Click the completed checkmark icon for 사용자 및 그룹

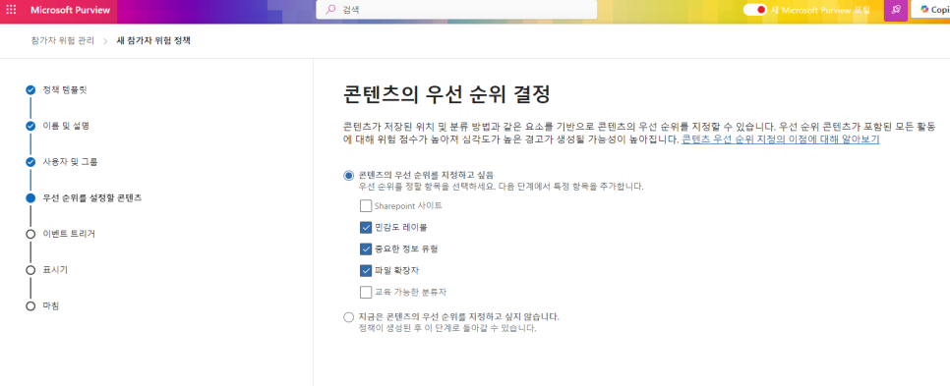click(x=30, y=162)
